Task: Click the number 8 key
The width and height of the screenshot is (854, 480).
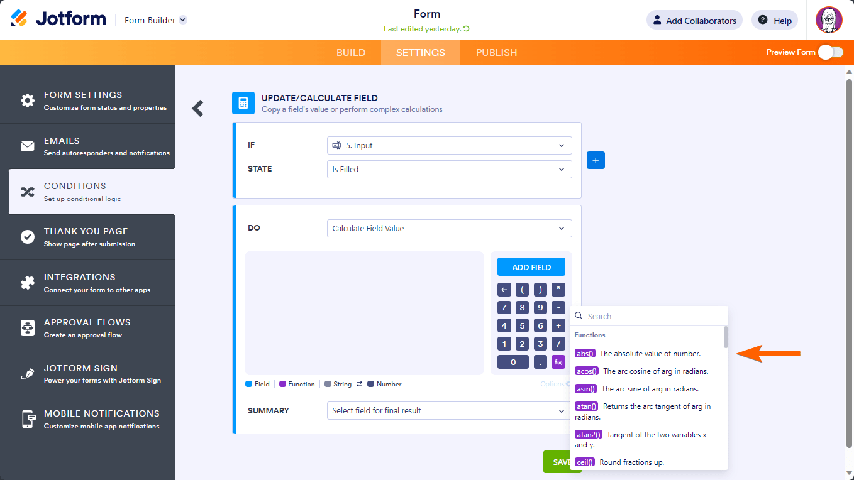Action: tap(522, 308)
